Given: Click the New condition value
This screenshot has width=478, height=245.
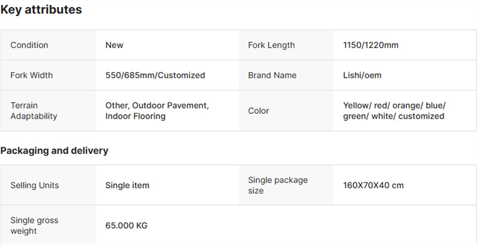Looking at the screenshot, I should [114, 45].
